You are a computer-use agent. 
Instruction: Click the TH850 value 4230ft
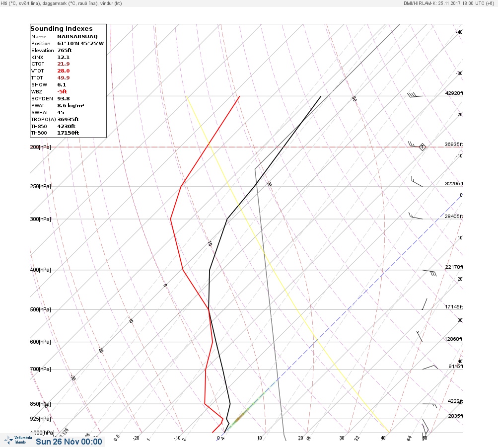pos(66,127)
